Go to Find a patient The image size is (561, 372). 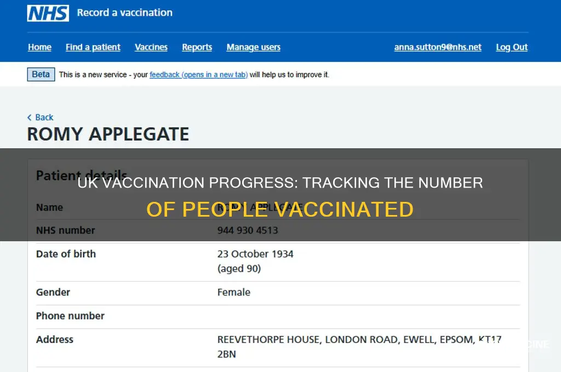(x=93, y=47)
